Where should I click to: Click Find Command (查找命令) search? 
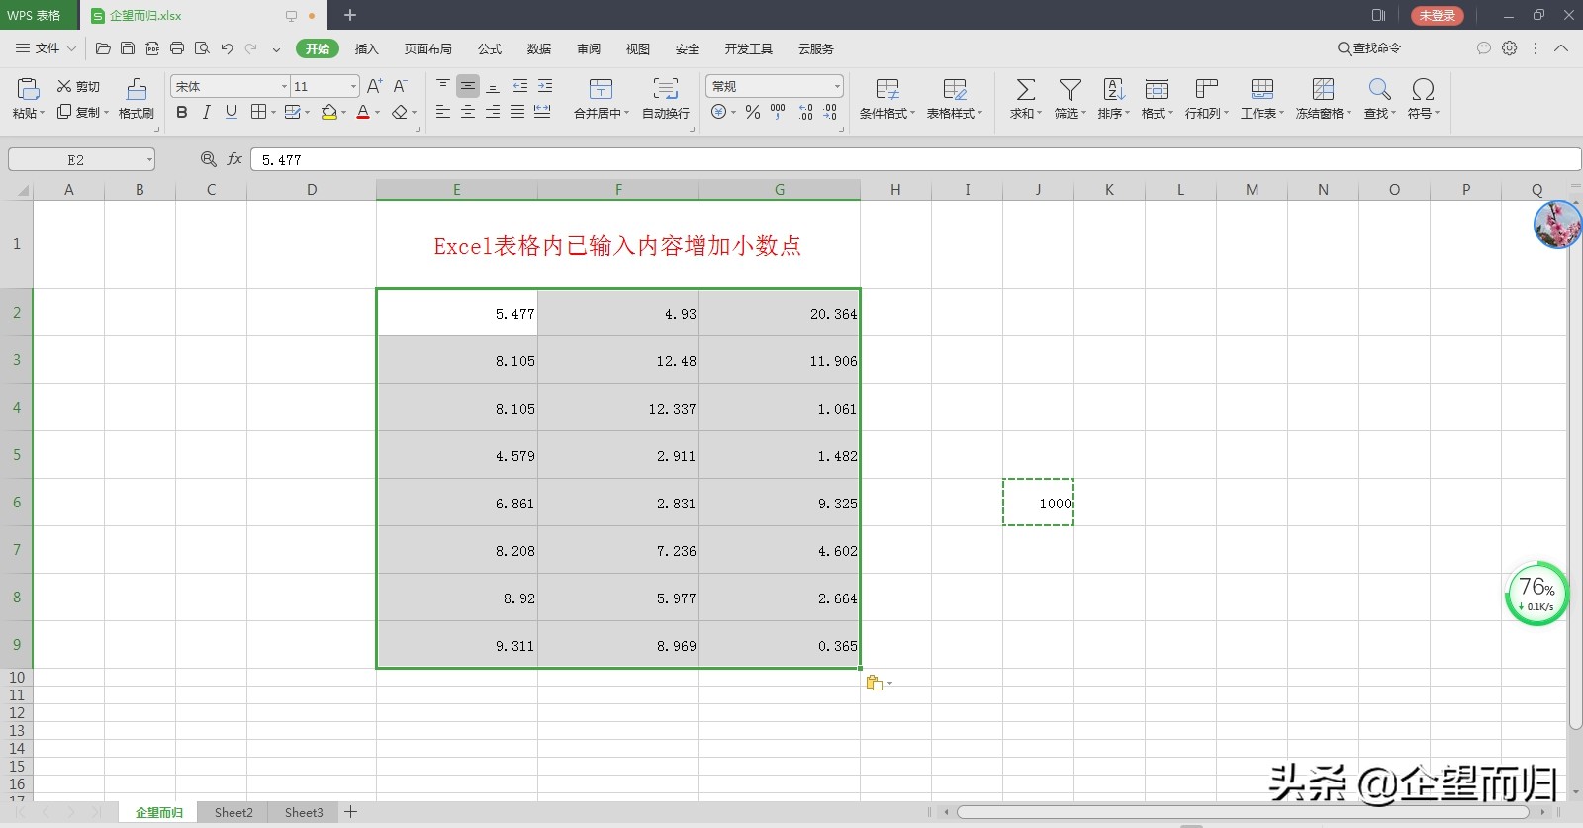point(1369,47)
